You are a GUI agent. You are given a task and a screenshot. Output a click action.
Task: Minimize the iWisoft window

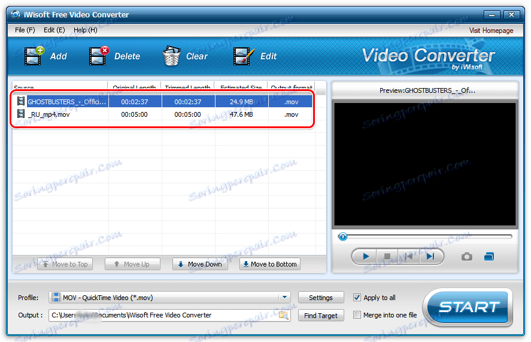point(491,14)
